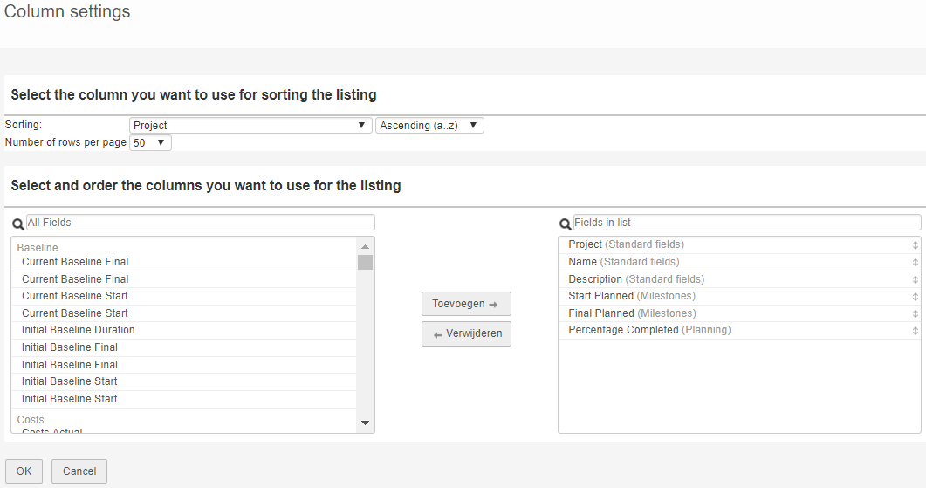
Task: Select the first Initial Baseline Final entry
Action: [184, 347]
